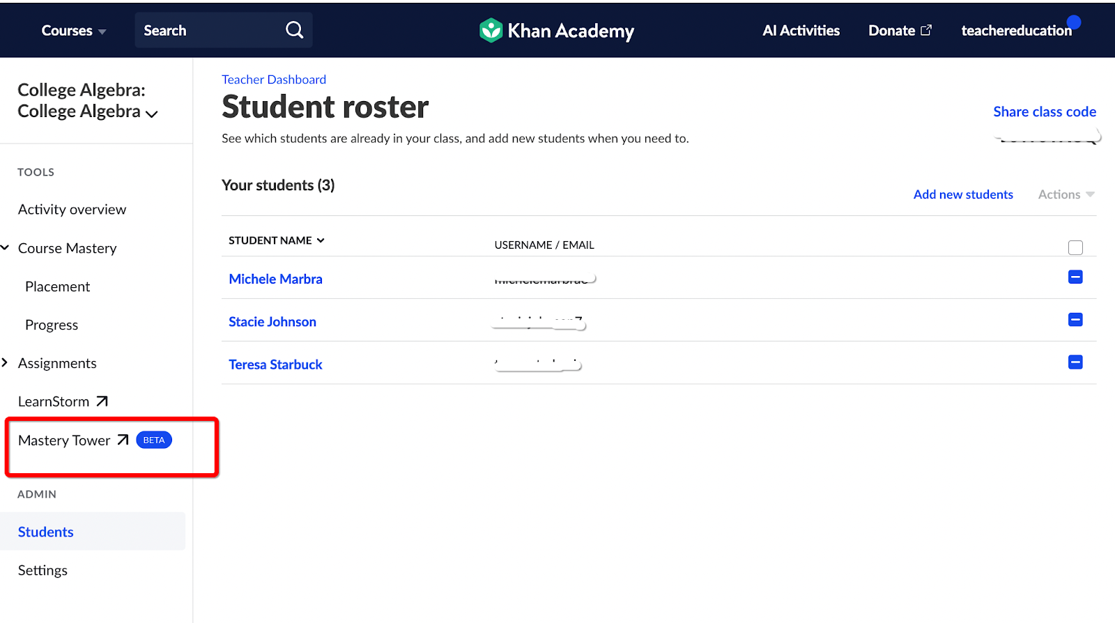Open Assignments in sidebar
The width and height of the screenshot is (1115, 623).
tap(57, 363)
